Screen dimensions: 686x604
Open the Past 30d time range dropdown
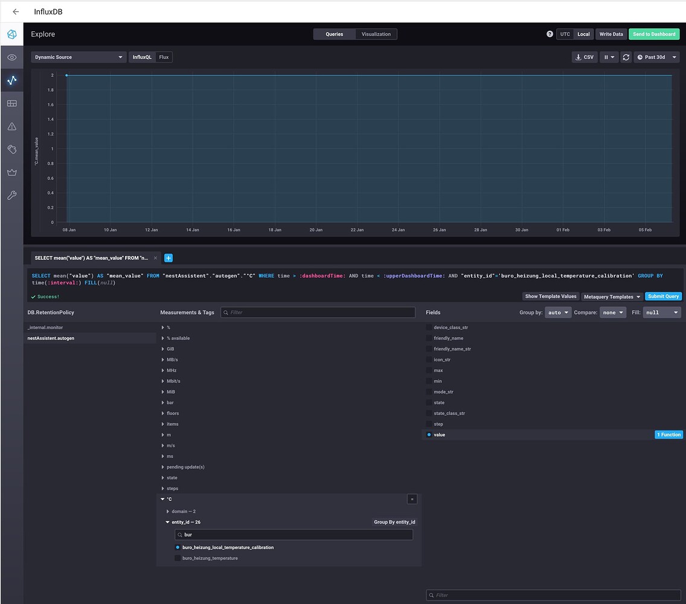point(656,57)
